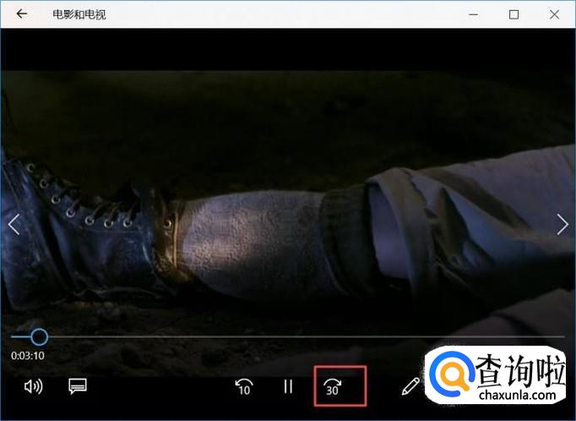Image resolution: width=576 pixels, height=421 pixels.
Task: Close the 电影和电视 window
Action: [554, 14]
